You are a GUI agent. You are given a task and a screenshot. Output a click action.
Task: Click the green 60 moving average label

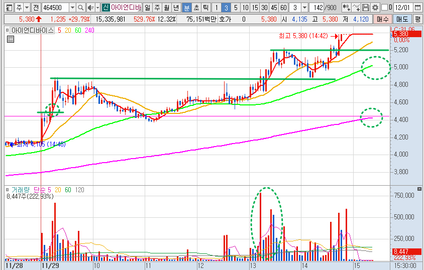[x=78, y=30]
